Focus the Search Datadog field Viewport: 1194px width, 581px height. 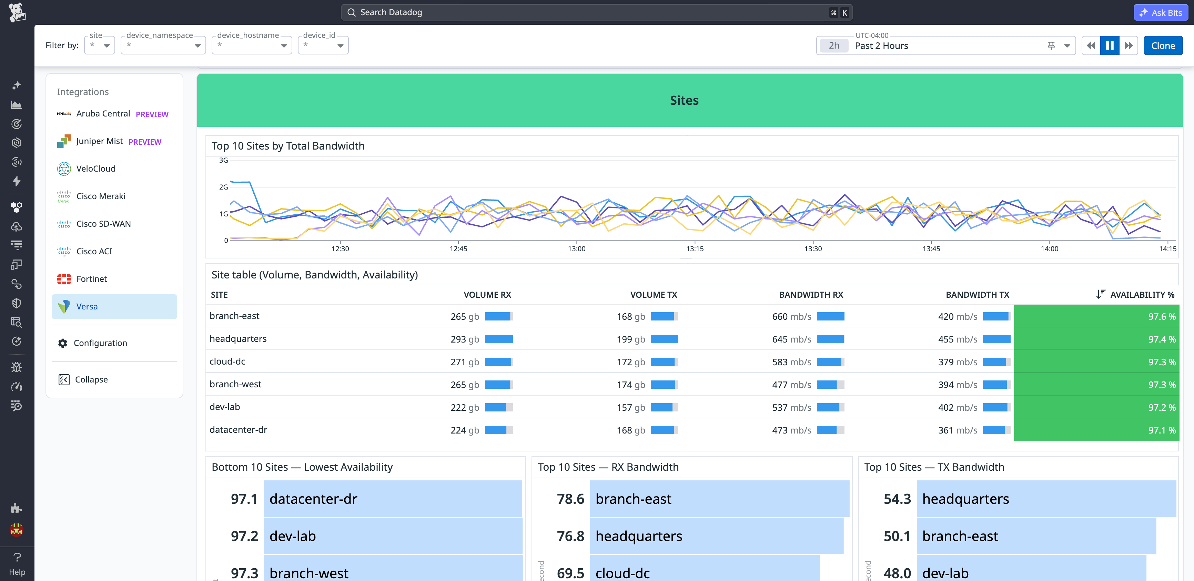coord(597,12)
